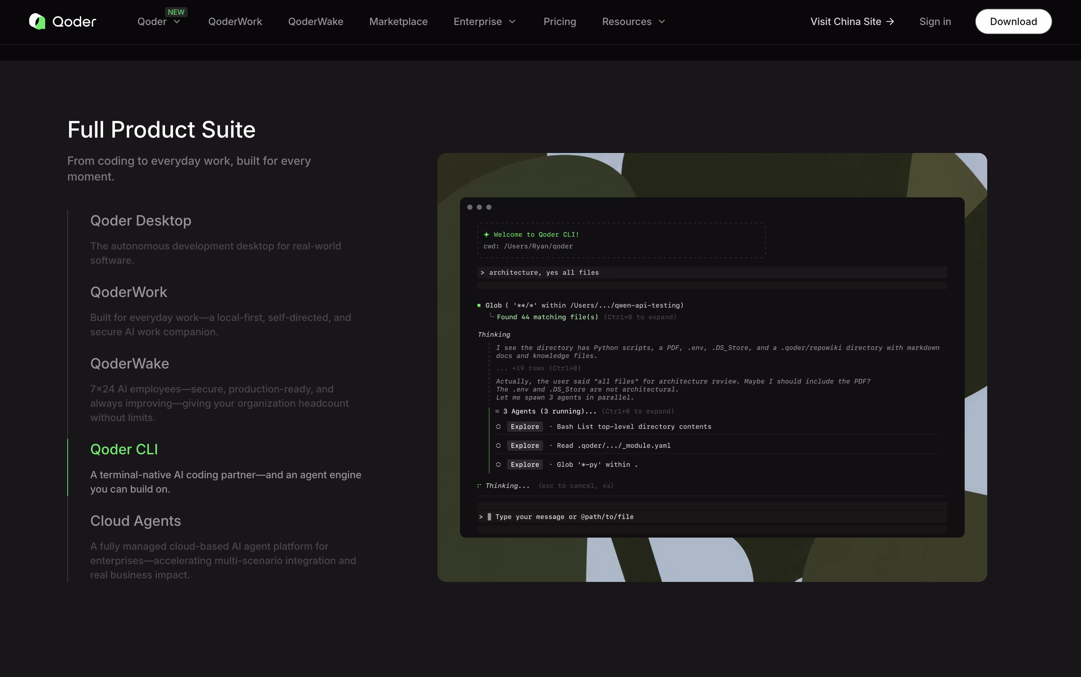
Task: Select the QoderWork product tab in list
Action: [x=129, y=292]
